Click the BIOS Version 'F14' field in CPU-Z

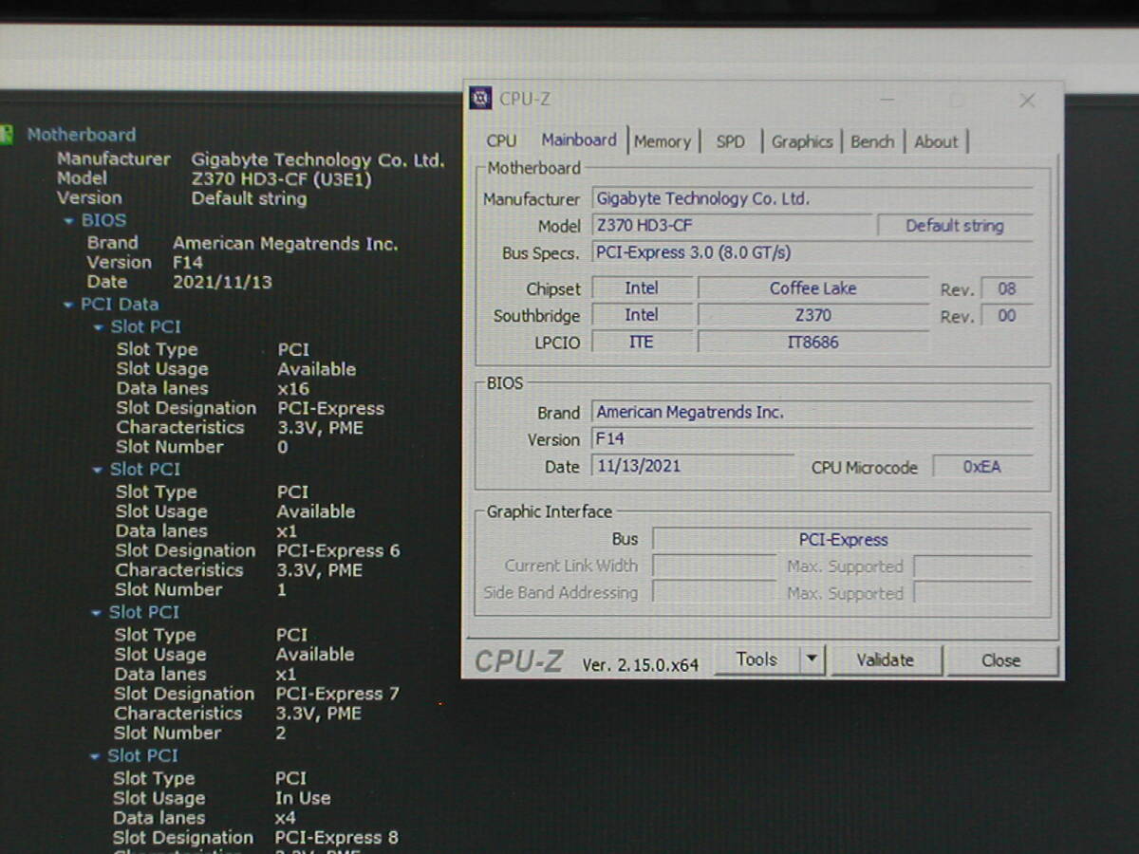[x=812, y=439]
